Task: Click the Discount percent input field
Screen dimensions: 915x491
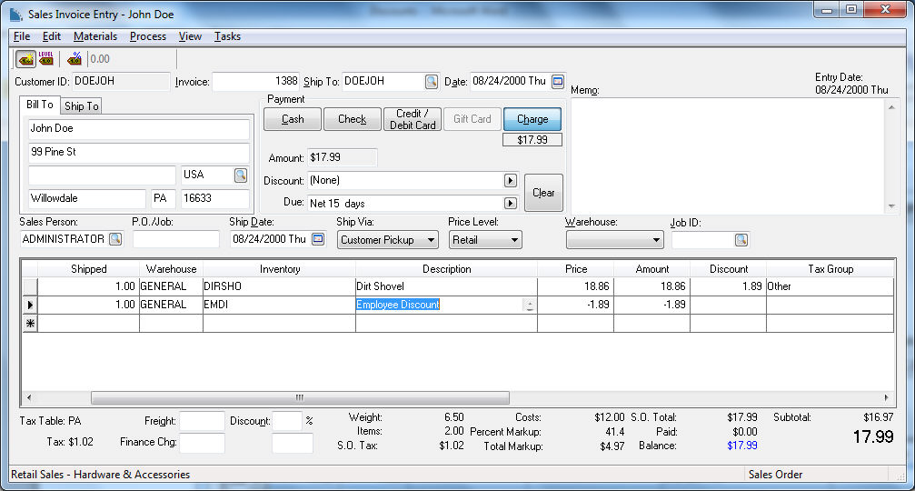Action: [287, 421]
